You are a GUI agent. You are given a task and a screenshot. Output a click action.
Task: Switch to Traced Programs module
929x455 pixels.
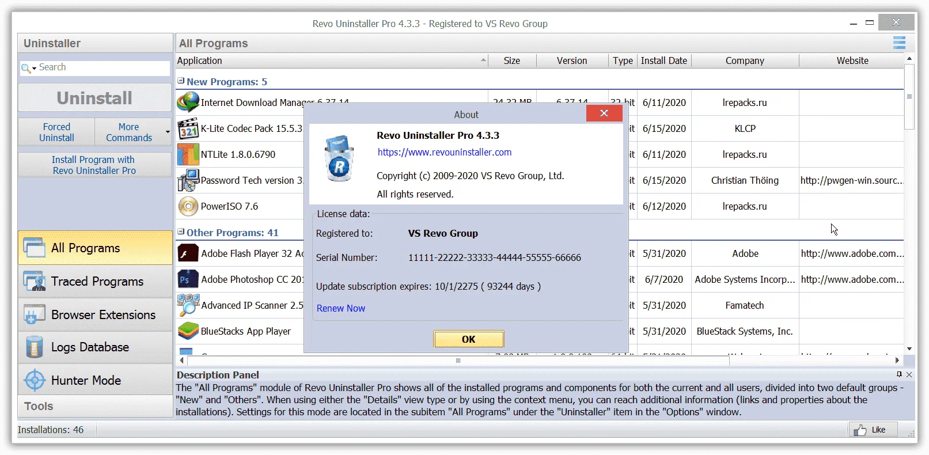pyautogui.click(x=95, y=281)
